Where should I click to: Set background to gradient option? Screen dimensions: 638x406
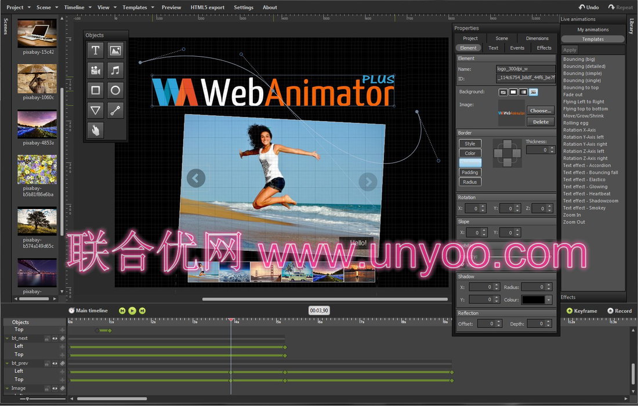tap(523, 92)
